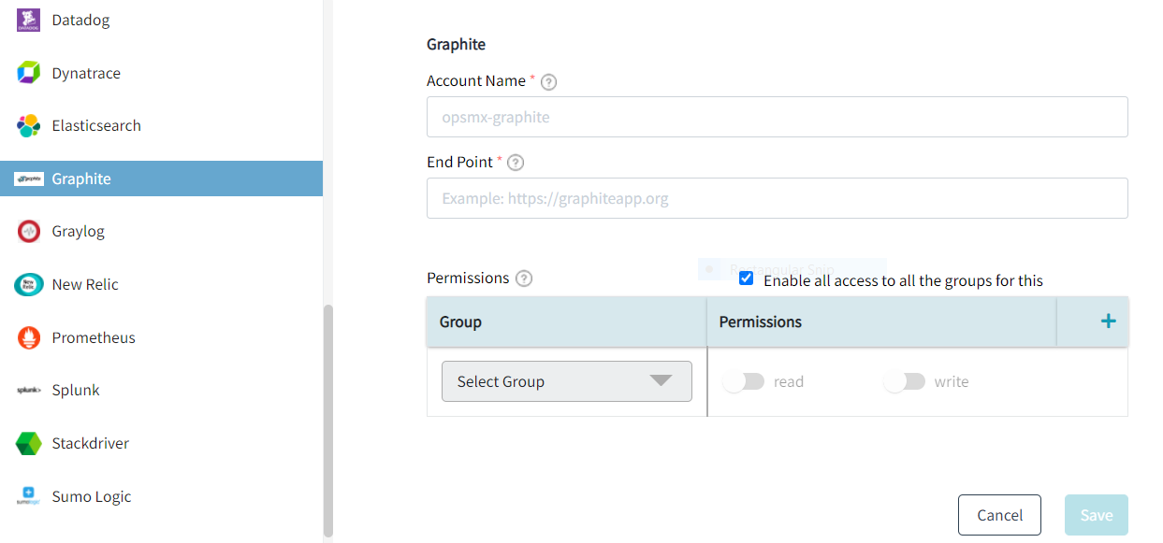Click the Stackdriver icon
The width and height of the screenshot is (1163, 543).
[x=28, y=443]
